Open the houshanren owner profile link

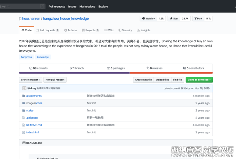[x=31, y=19]
